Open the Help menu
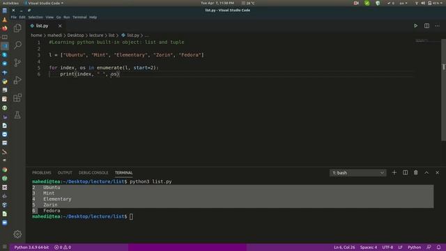The image size is (446, 251). point(93,17)
